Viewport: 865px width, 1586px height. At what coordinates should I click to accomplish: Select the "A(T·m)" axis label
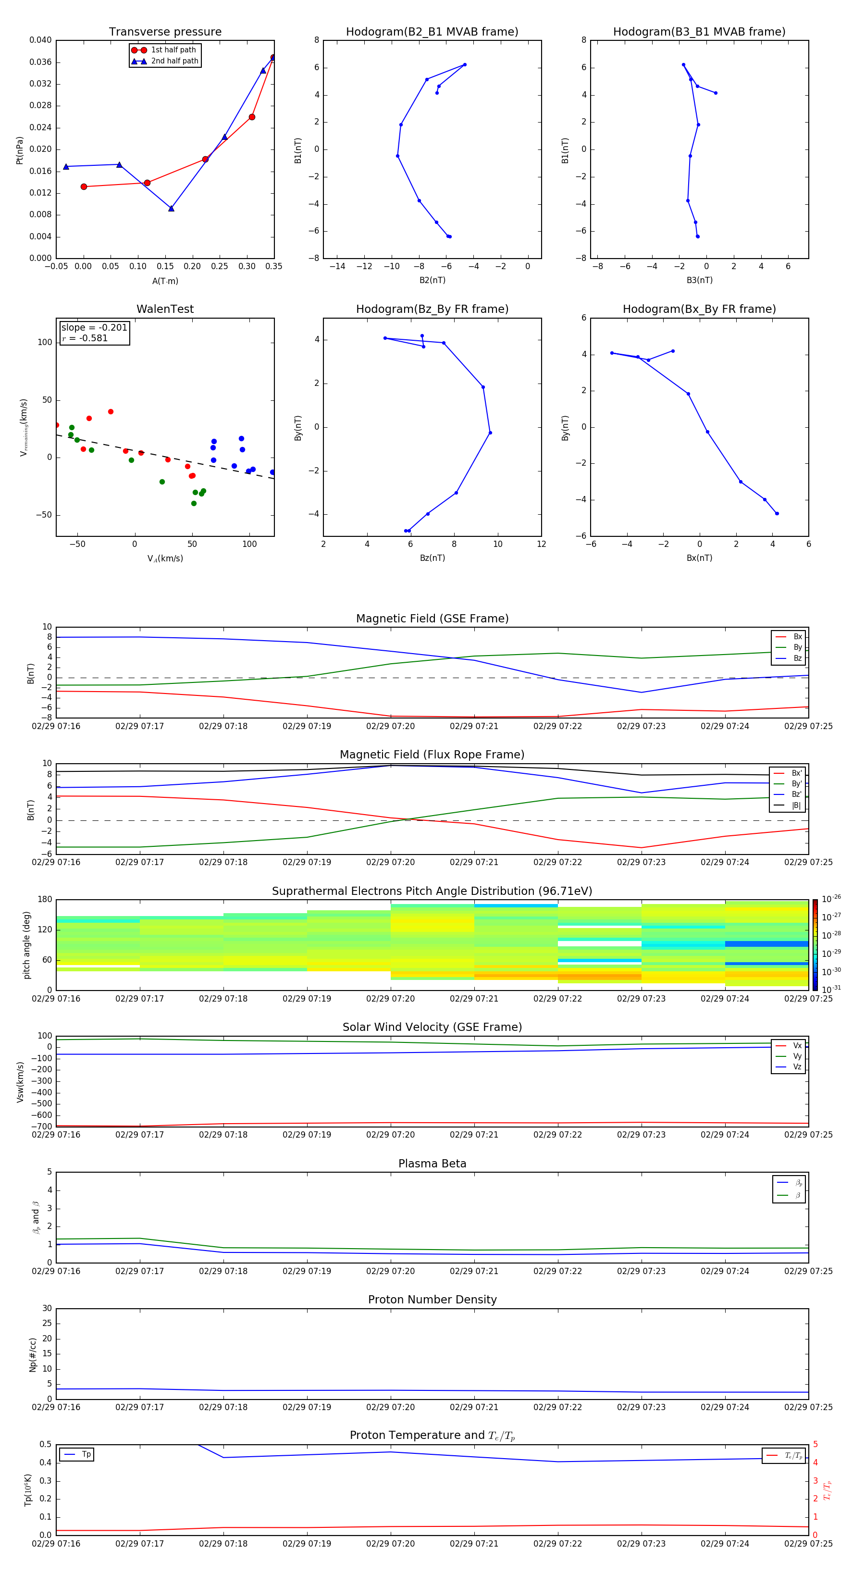click(165, 281)
